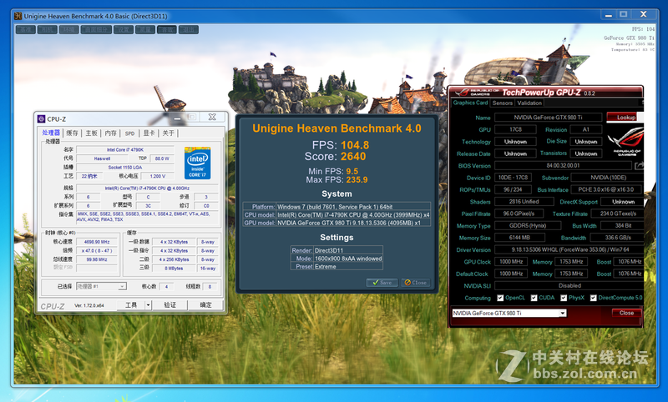Screen dimensions: 668x402
Task: Click the 相机 camera toolbar button in Heaven
Action: click(x=47, y=29)
